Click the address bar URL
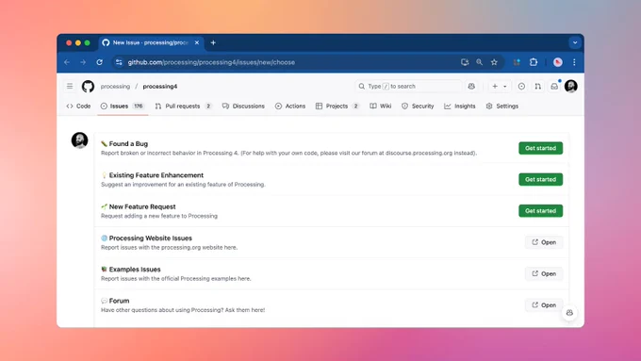Image resolution: width=641 pixels, height=361 pixels. click(211, 62)
